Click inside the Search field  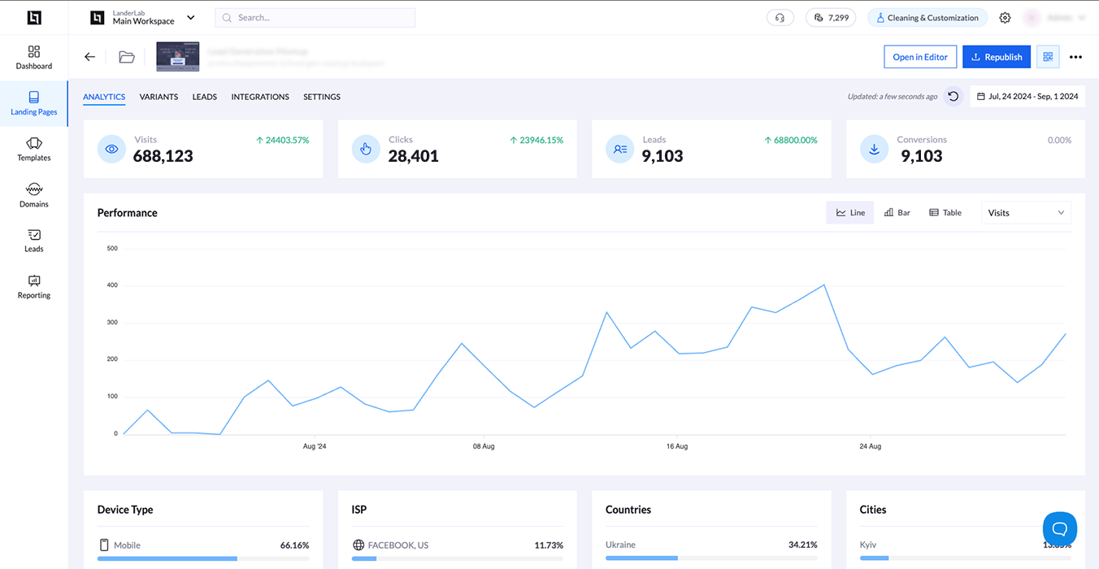pos(315,16)
